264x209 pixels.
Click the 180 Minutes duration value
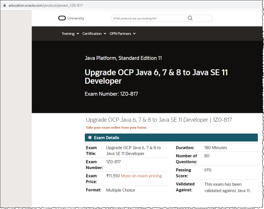click(216, 148)
